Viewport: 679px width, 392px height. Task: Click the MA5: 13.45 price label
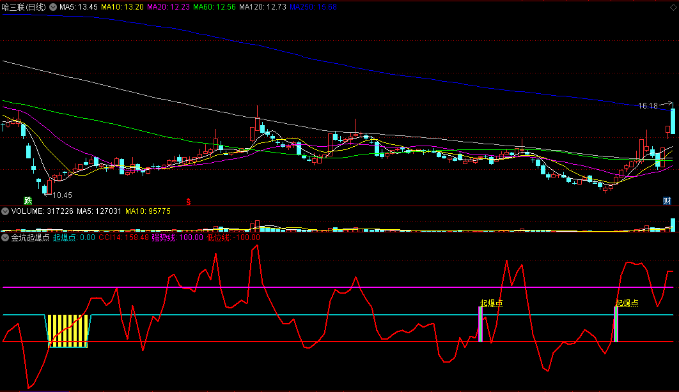(x=79, y=7)
